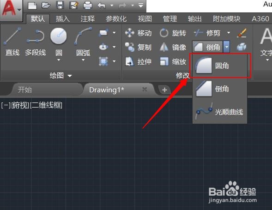This screenshot has width=272, height=210.
Task: Open the A360 ribbon tab
Action: [260, 19]
